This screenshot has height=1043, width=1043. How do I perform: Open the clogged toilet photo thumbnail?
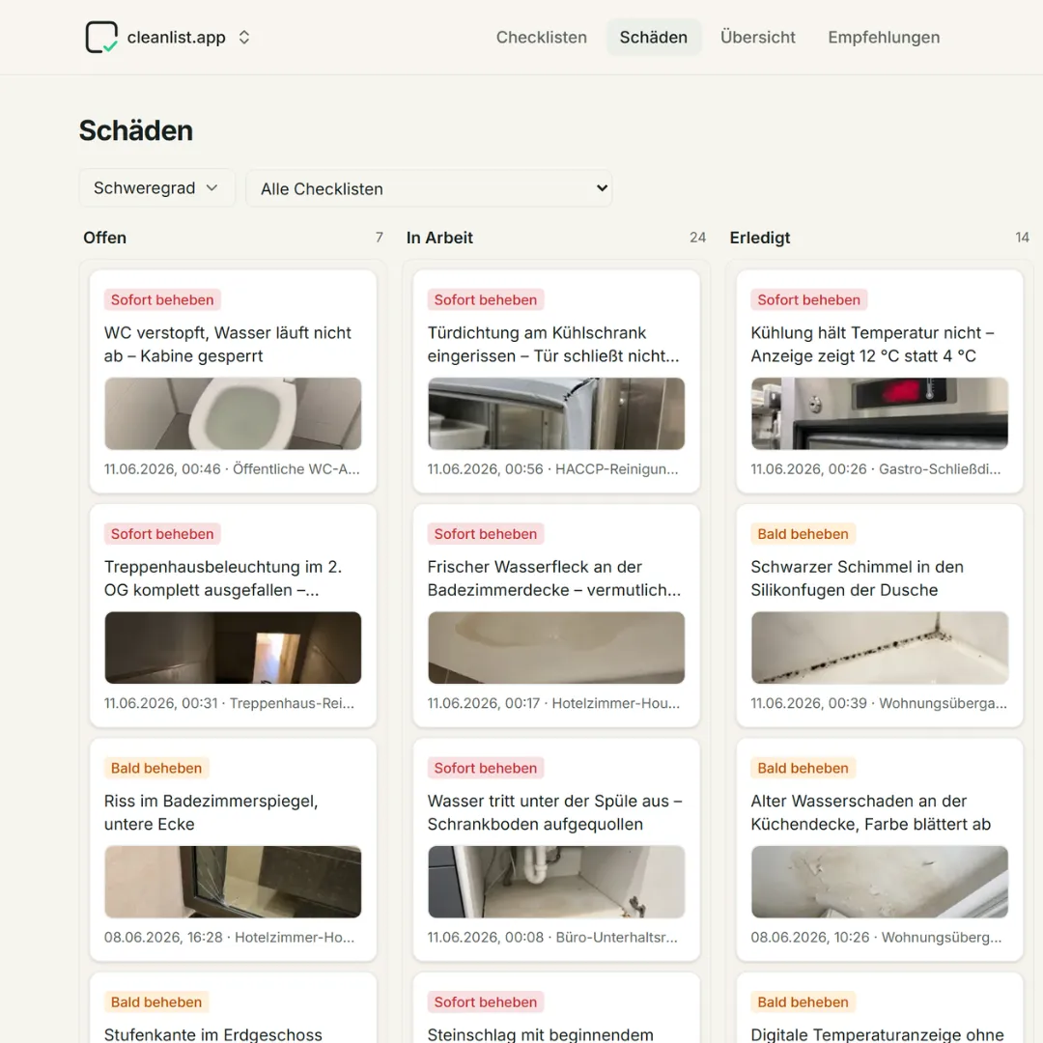coord(233,413)
